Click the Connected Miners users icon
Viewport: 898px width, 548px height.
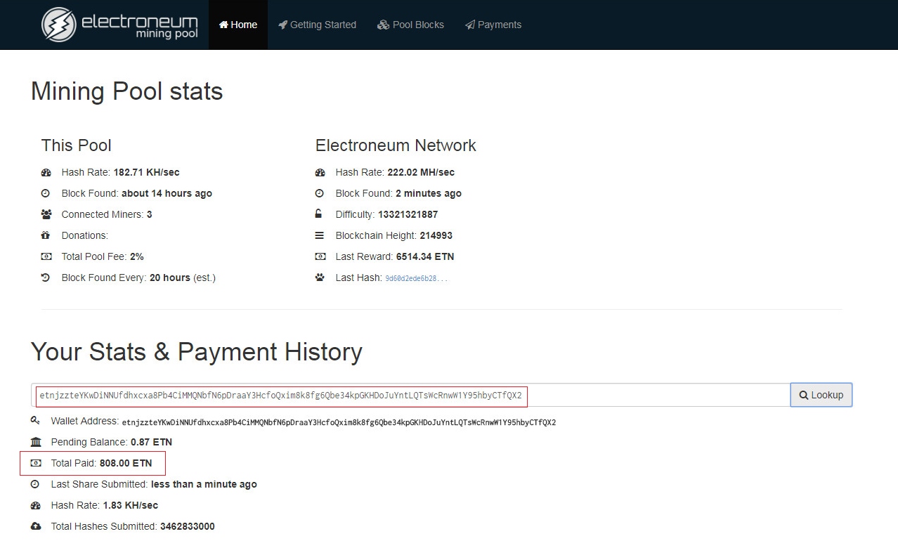pos(46,214)
